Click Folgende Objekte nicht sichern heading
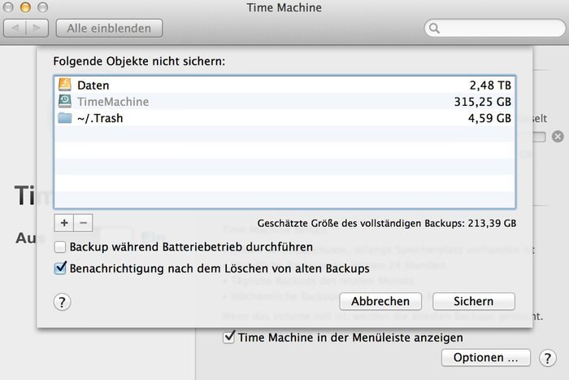Image resolution: width=569 pixels, height=380 pixels. pyautogui.click(x=139, y=61)
